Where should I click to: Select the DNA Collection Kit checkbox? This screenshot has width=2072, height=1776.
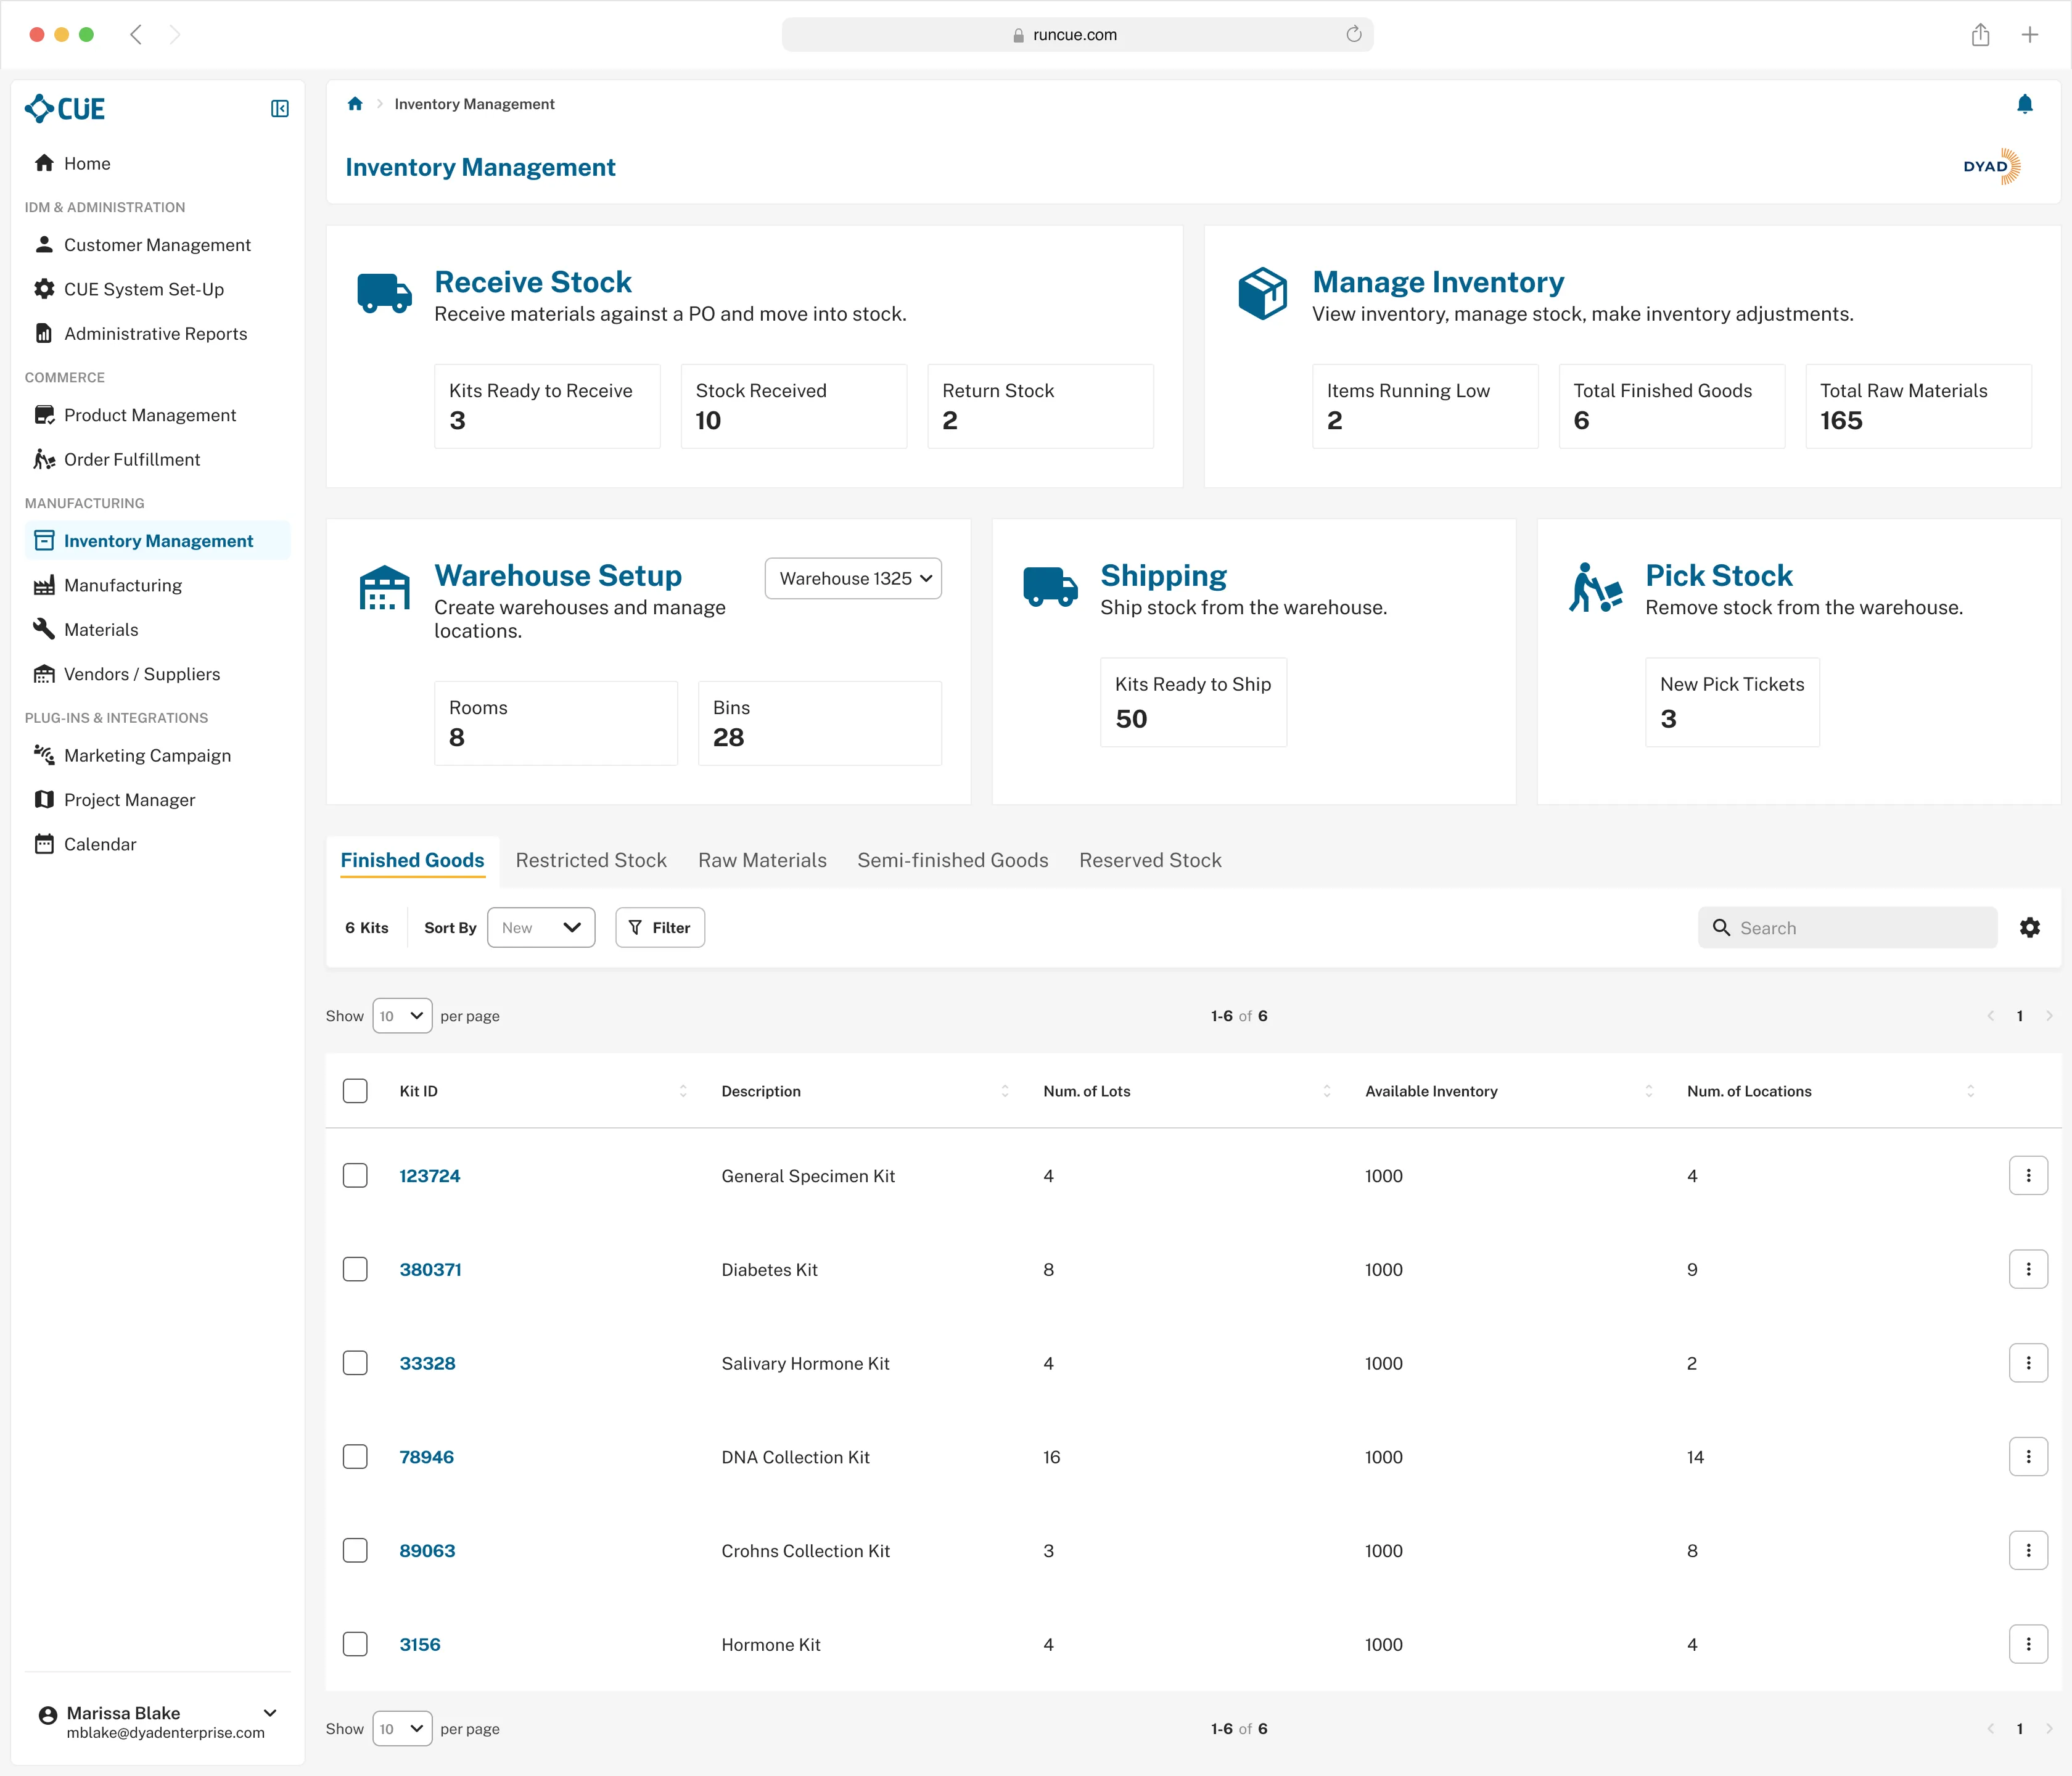(x=355, y=1457)
